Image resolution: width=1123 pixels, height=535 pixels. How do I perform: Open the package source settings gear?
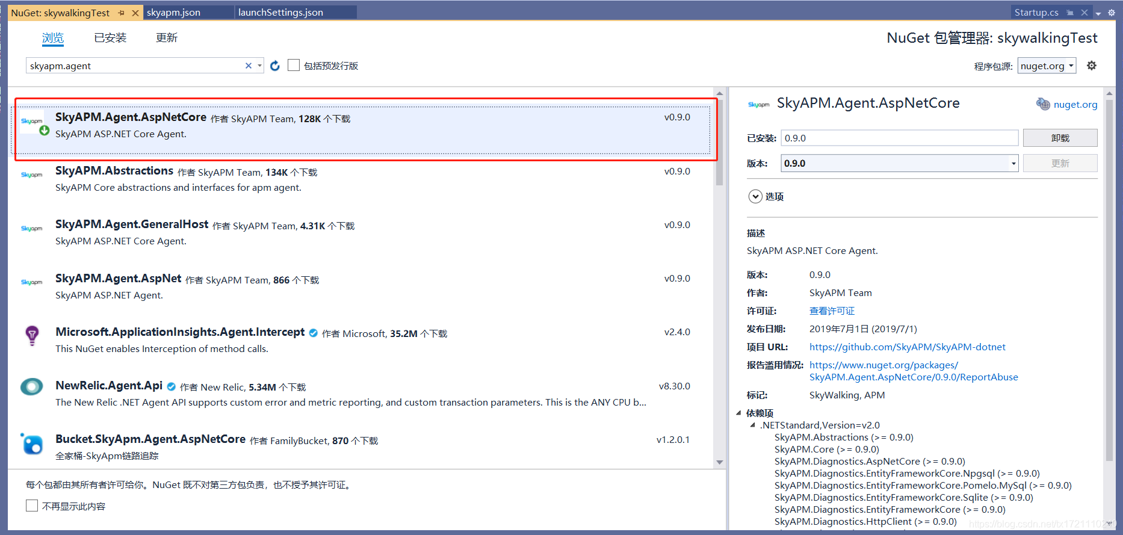(x=1092, y=66)
